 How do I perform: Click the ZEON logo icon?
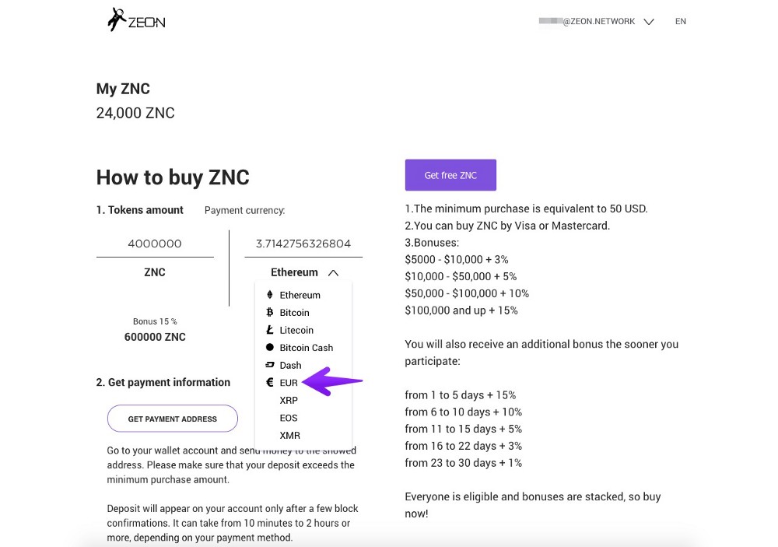point(117,19)
